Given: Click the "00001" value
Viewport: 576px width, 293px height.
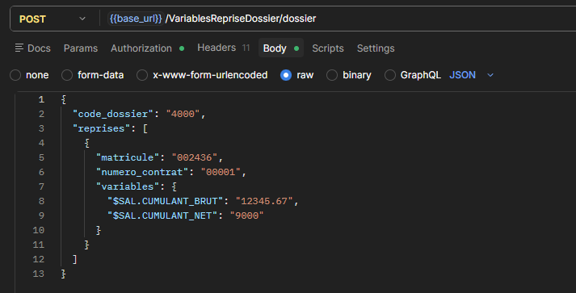Looking at the screenshot, I should (221, 172).
